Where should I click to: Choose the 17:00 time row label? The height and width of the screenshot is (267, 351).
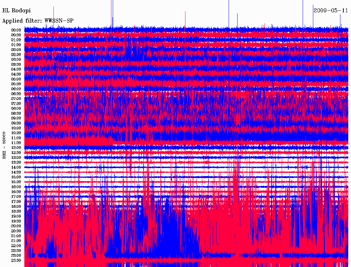(16, 196)
